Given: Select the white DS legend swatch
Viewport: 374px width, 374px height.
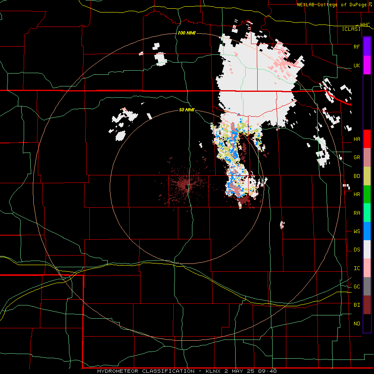Looking at the screenshot, I should [367, 249].
